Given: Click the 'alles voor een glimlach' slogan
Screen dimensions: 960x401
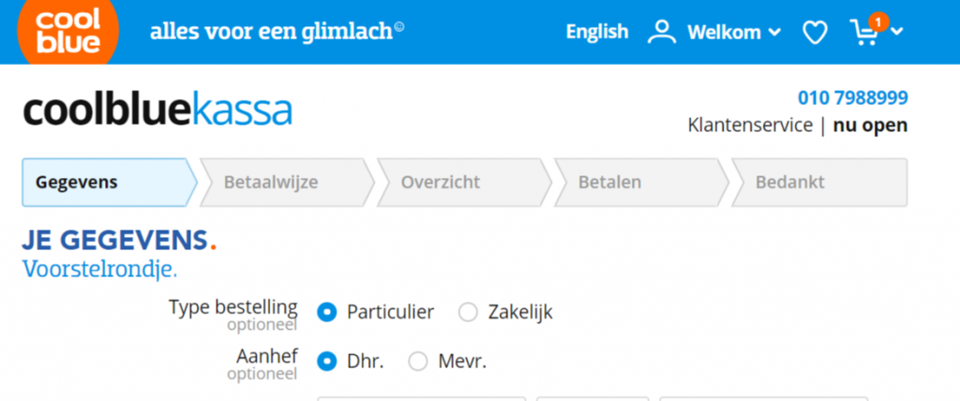Looking at the screenshot, I should tap(277, 31).
